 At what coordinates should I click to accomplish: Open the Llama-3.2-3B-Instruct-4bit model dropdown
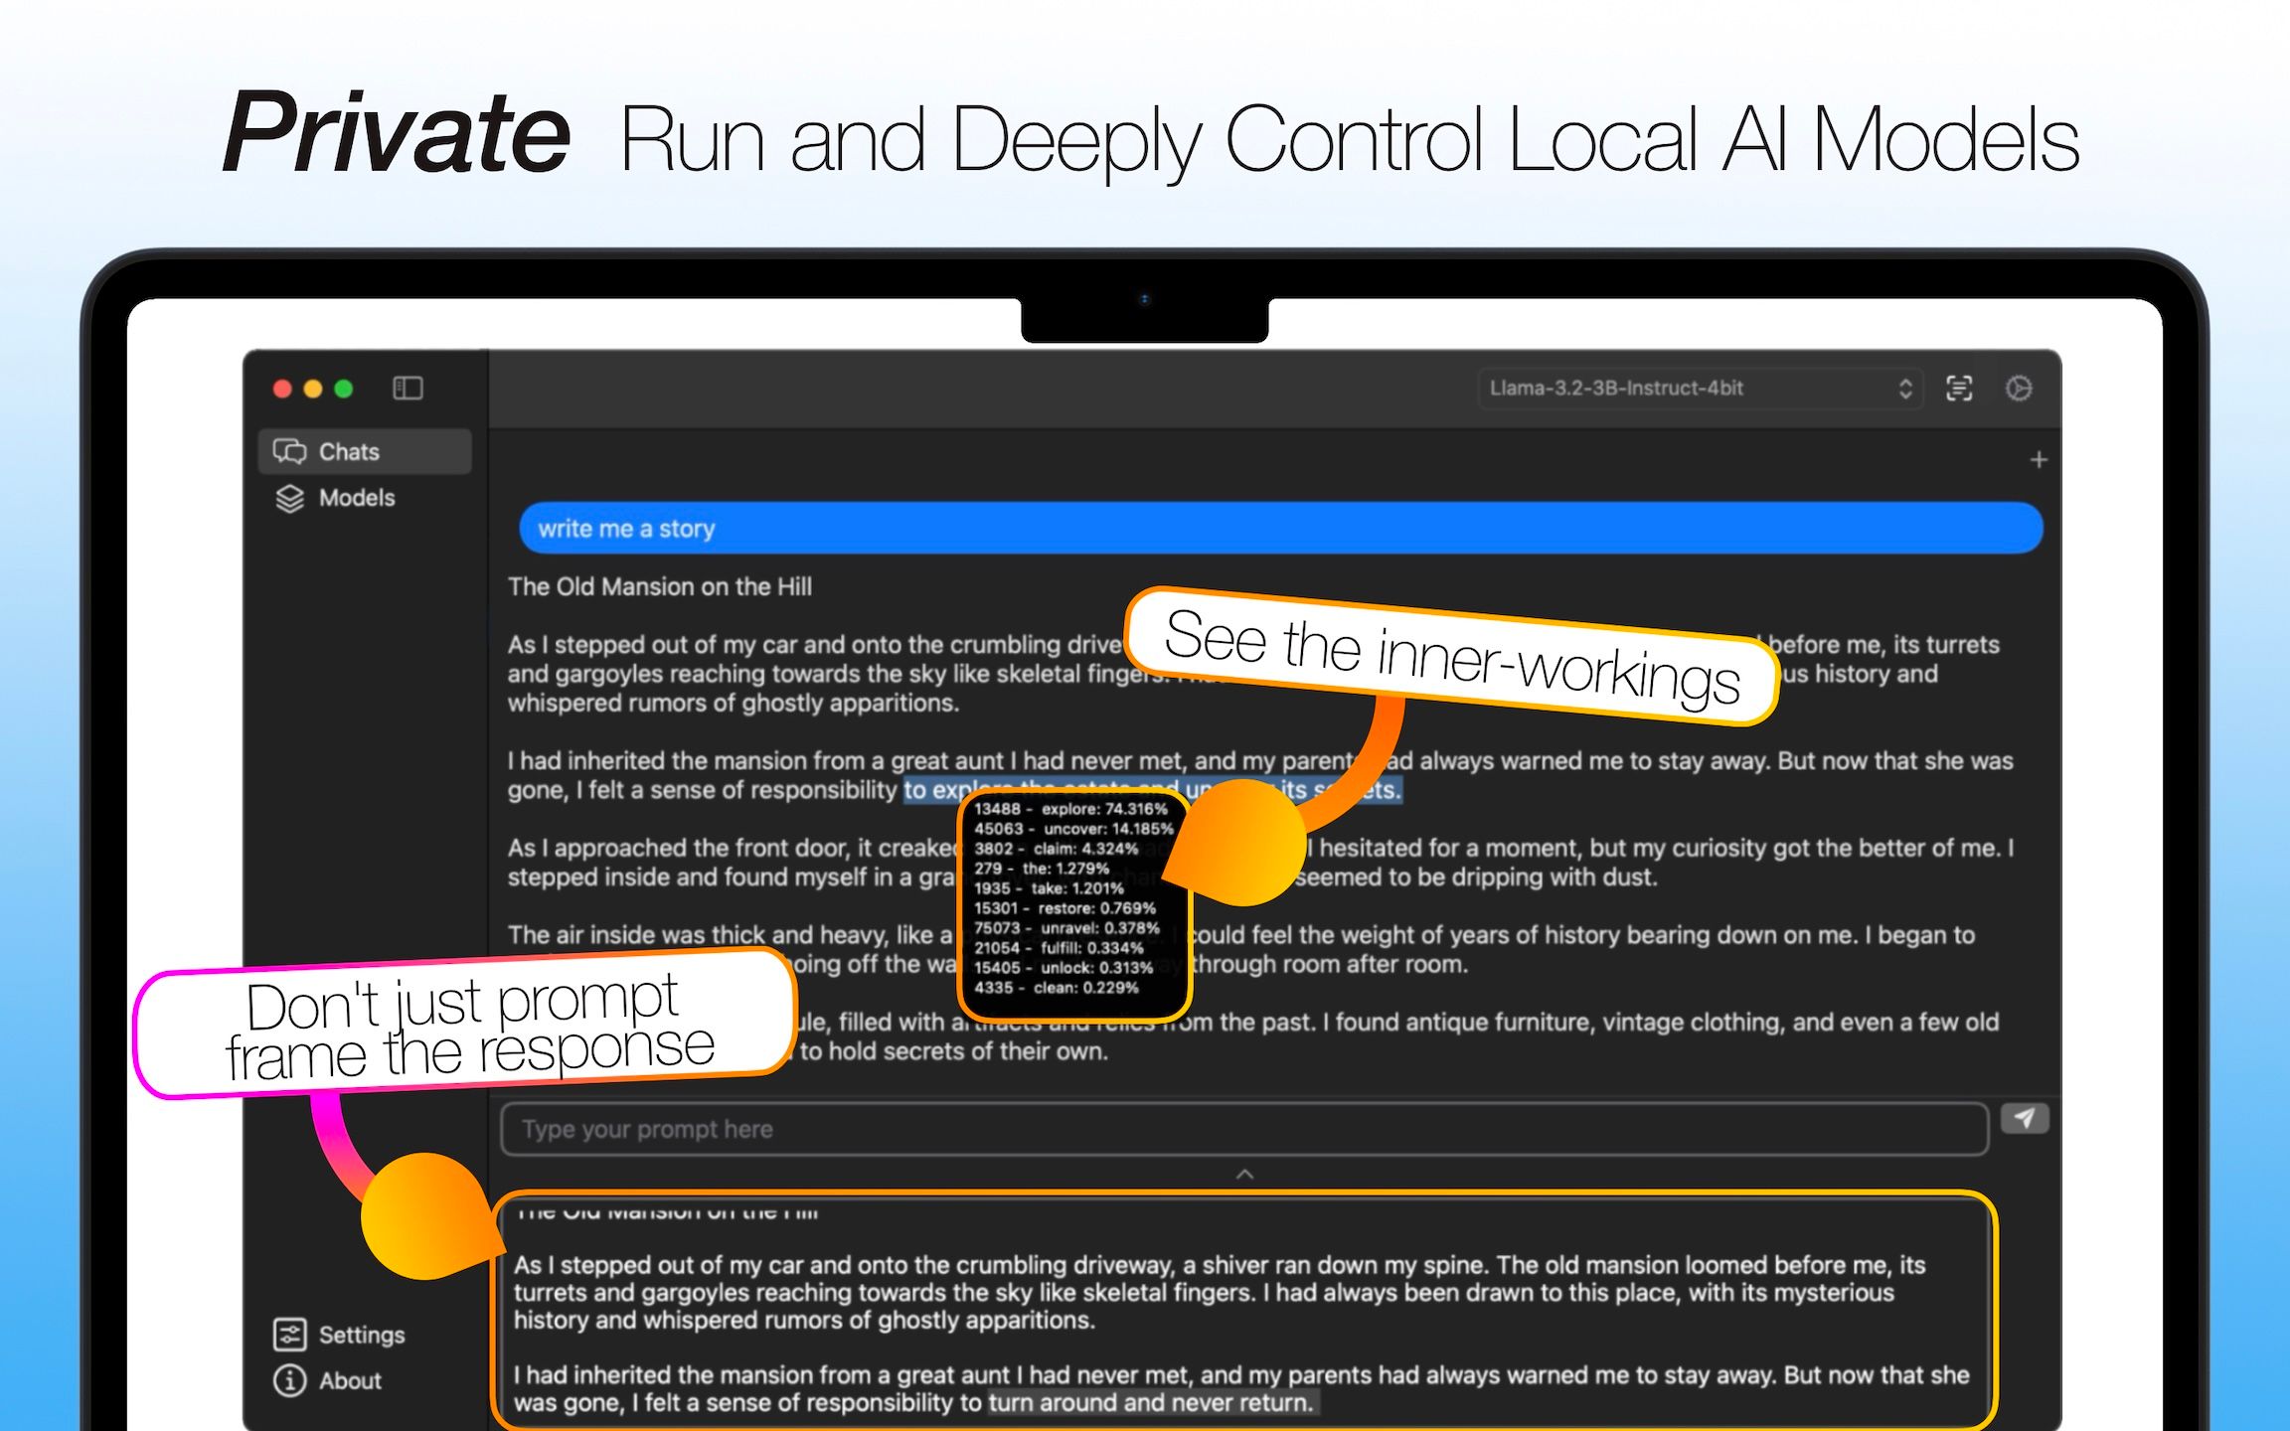point(1700,389)
